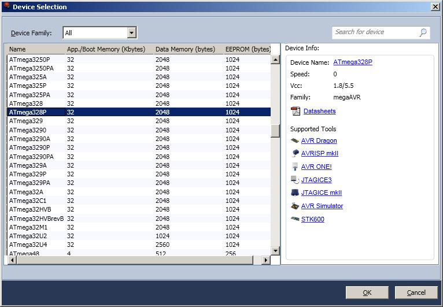
Task: Click the AVR Simulator icon
Action: [295, 206]
